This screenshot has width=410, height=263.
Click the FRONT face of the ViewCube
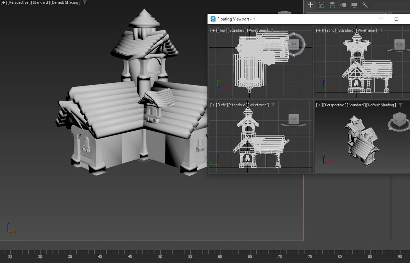point(399,44)
